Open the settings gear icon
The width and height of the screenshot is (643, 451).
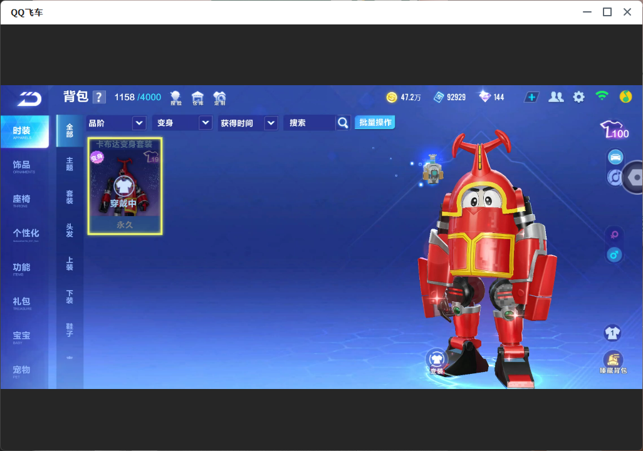tap(578, 97)
